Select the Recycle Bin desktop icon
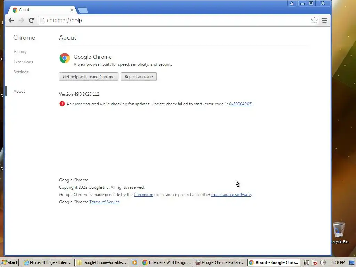Screen dimensions: 356x267 coord(339,233)
